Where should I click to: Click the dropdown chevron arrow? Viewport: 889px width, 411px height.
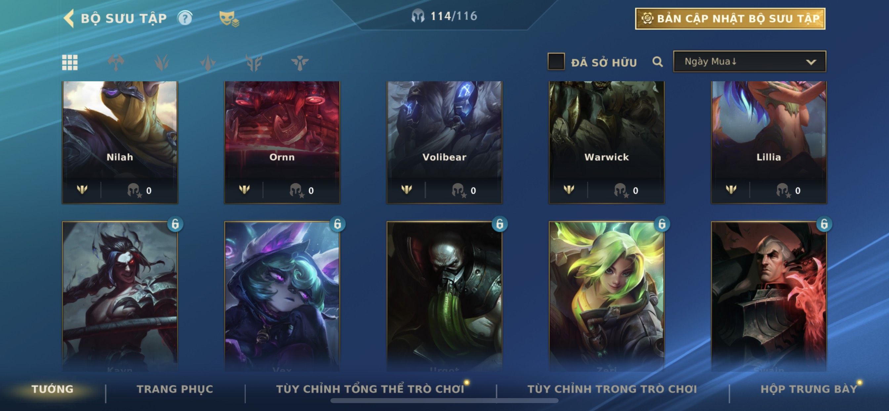811,62
